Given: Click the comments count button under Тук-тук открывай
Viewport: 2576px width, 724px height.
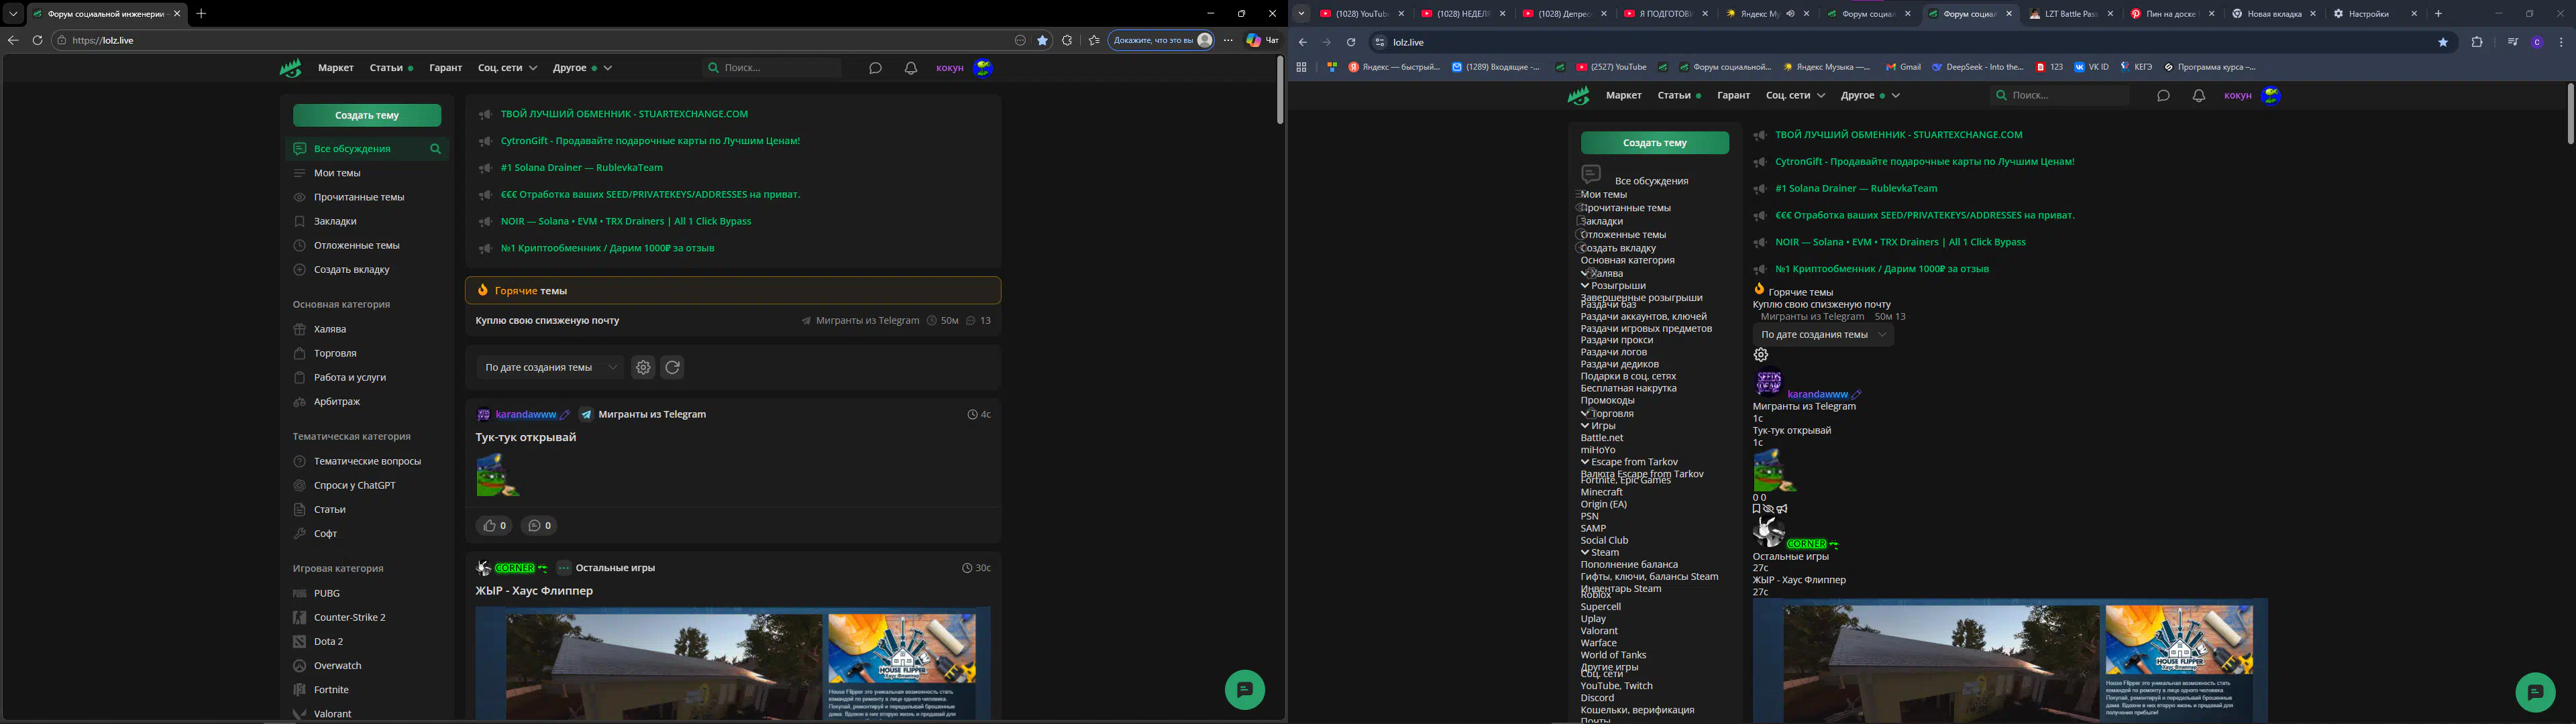Looking at the screenshot, I should click(x=539, y=525).
